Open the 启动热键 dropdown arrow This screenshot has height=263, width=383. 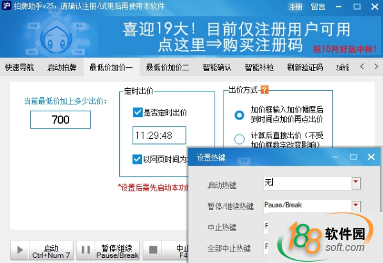[x=356, y=183]
